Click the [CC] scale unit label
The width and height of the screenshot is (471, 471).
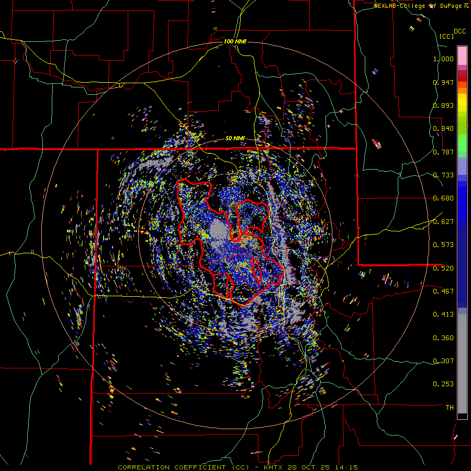pos(446,36)
